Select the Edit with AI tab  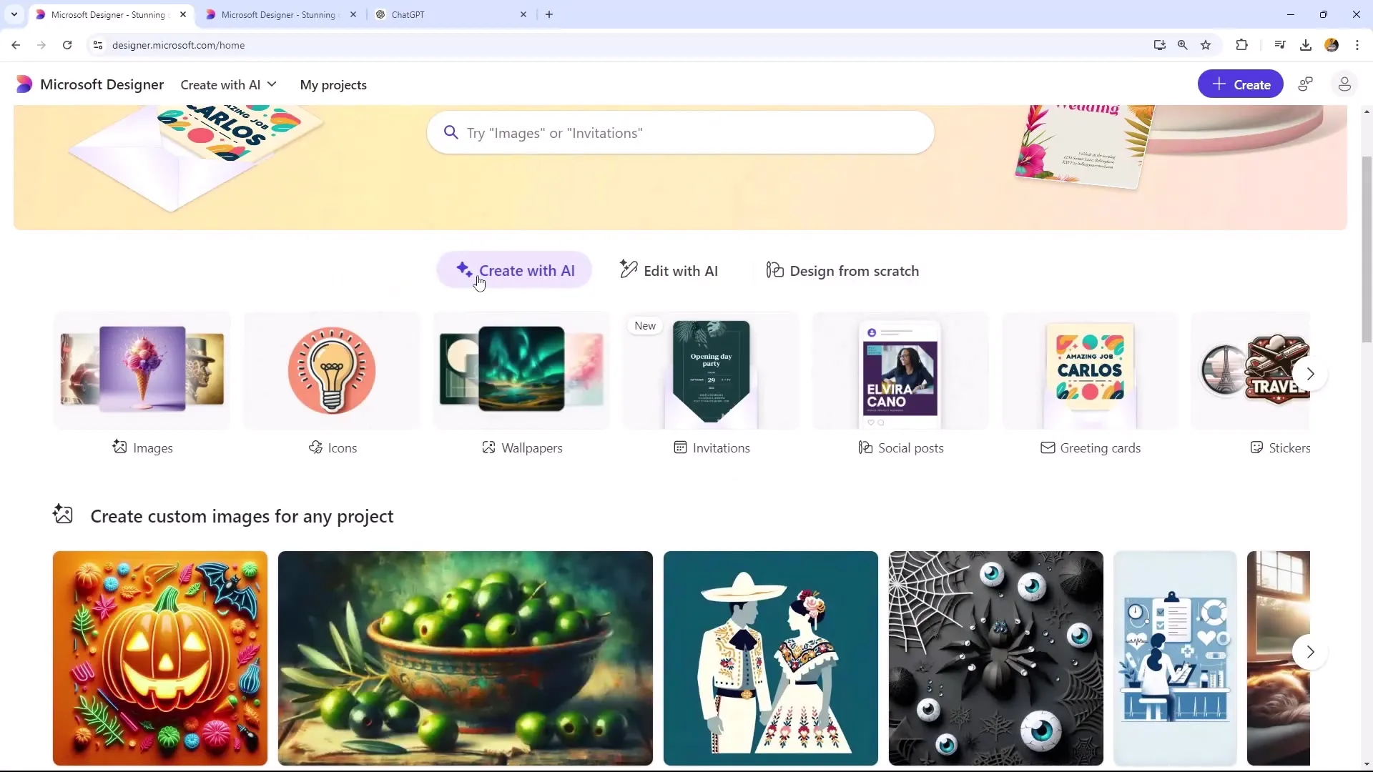point(669,270)
